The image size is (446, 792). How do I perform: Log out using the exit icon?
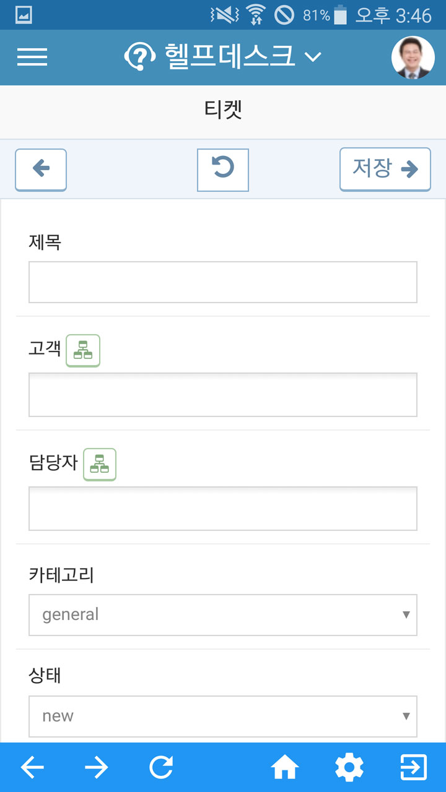(414, 768)
